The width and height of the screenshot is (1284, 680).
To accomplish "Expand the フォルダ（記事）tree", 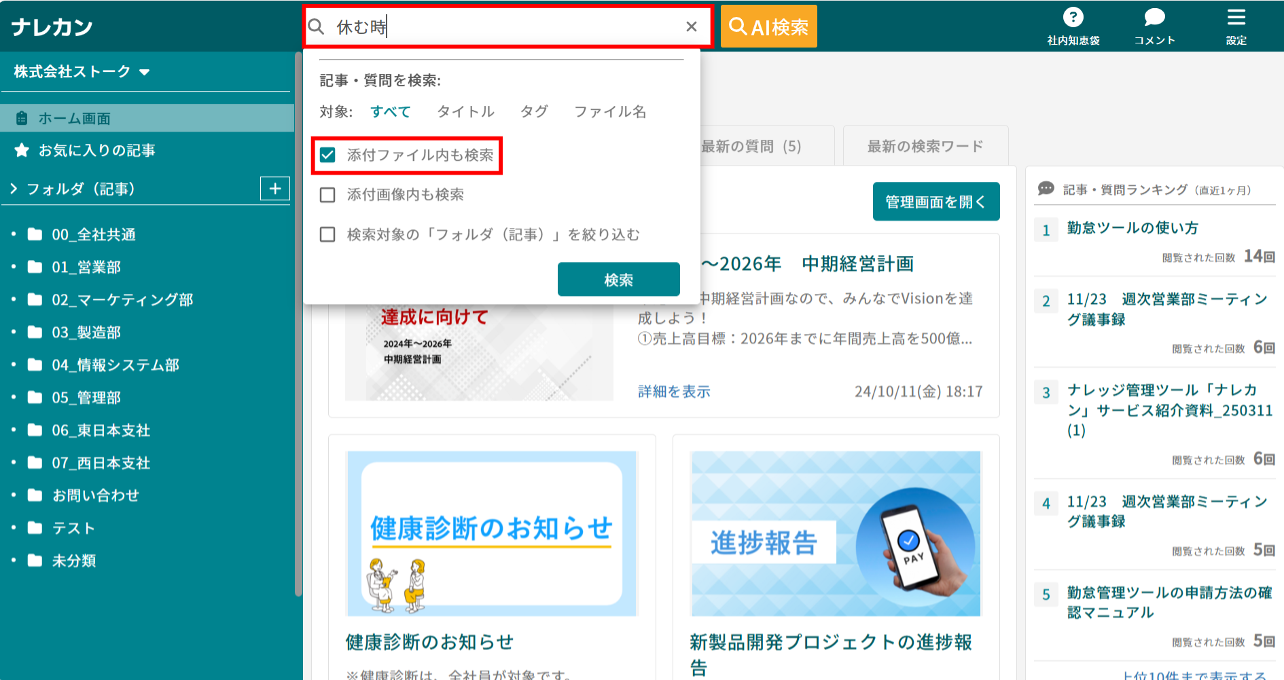I will point(12,188).
